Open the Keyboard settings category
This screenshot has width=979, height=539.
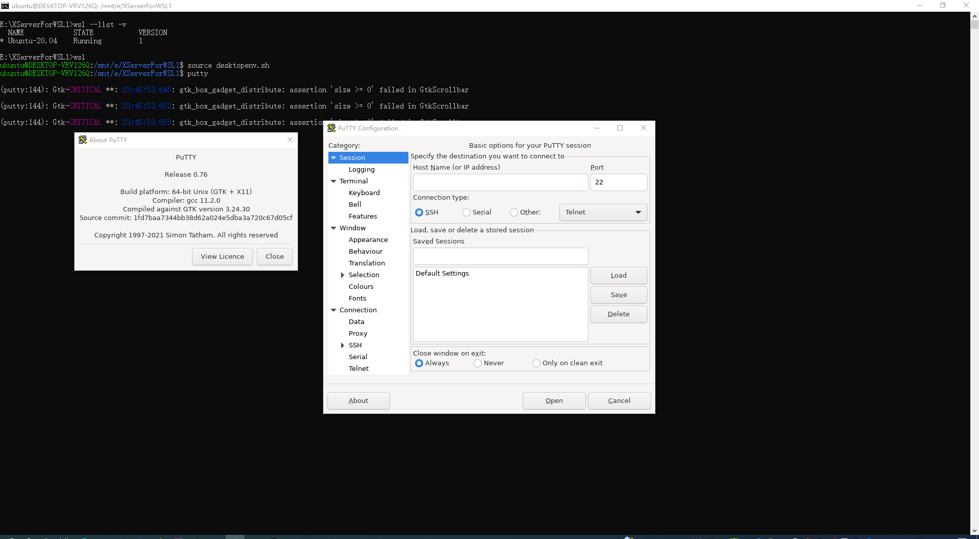(364, 193)
